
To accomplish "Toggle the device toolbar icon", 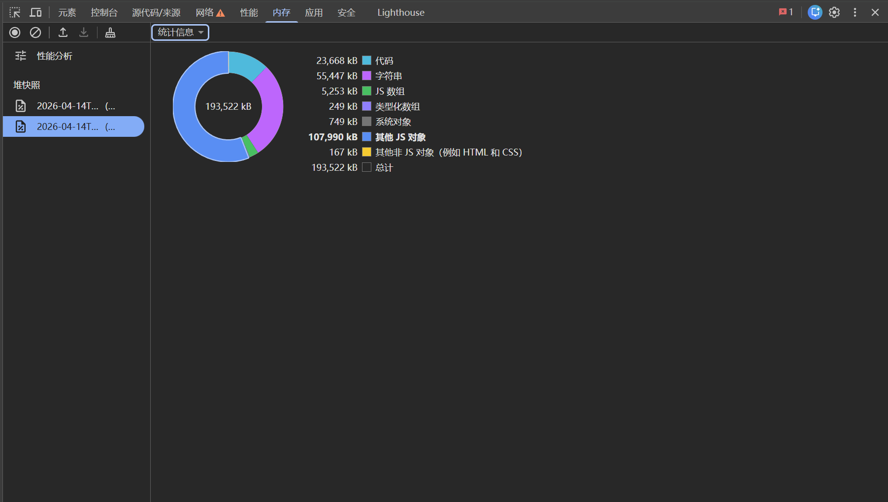I will (x=35, y=12).
